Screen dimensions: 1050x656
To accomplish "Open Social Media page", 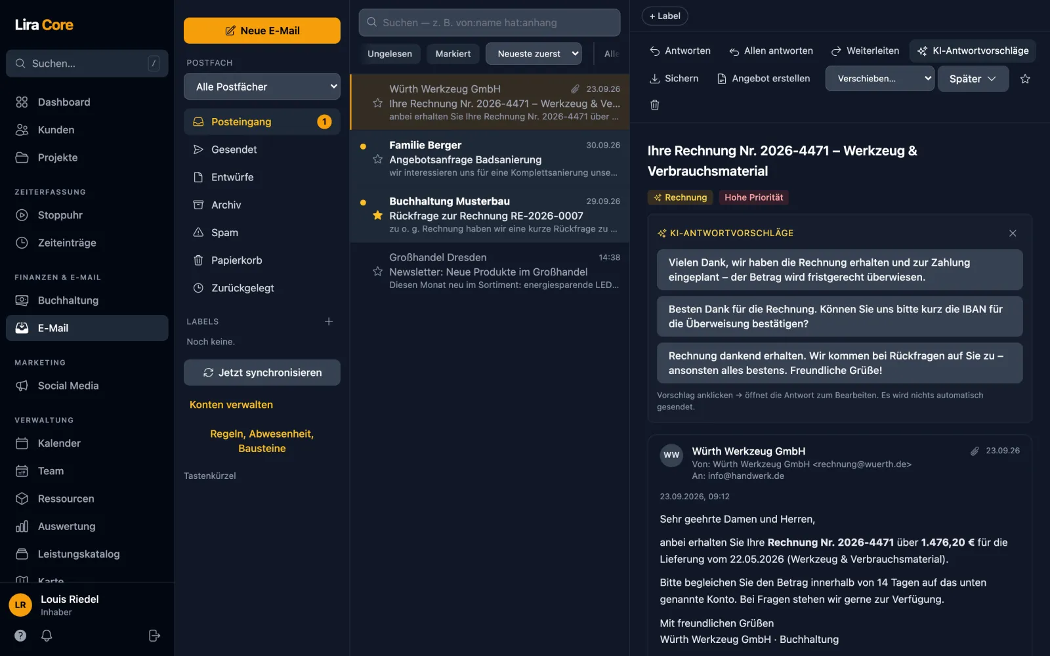I will tap(87, 386).
